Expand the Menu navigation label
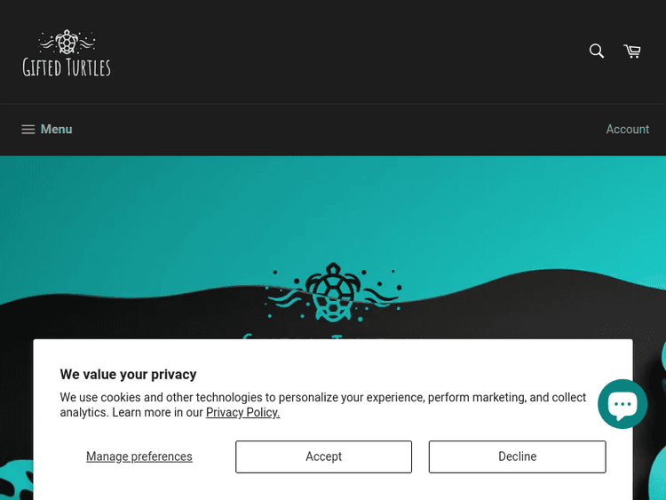This screenshot has width=666, height=500. 56,130
